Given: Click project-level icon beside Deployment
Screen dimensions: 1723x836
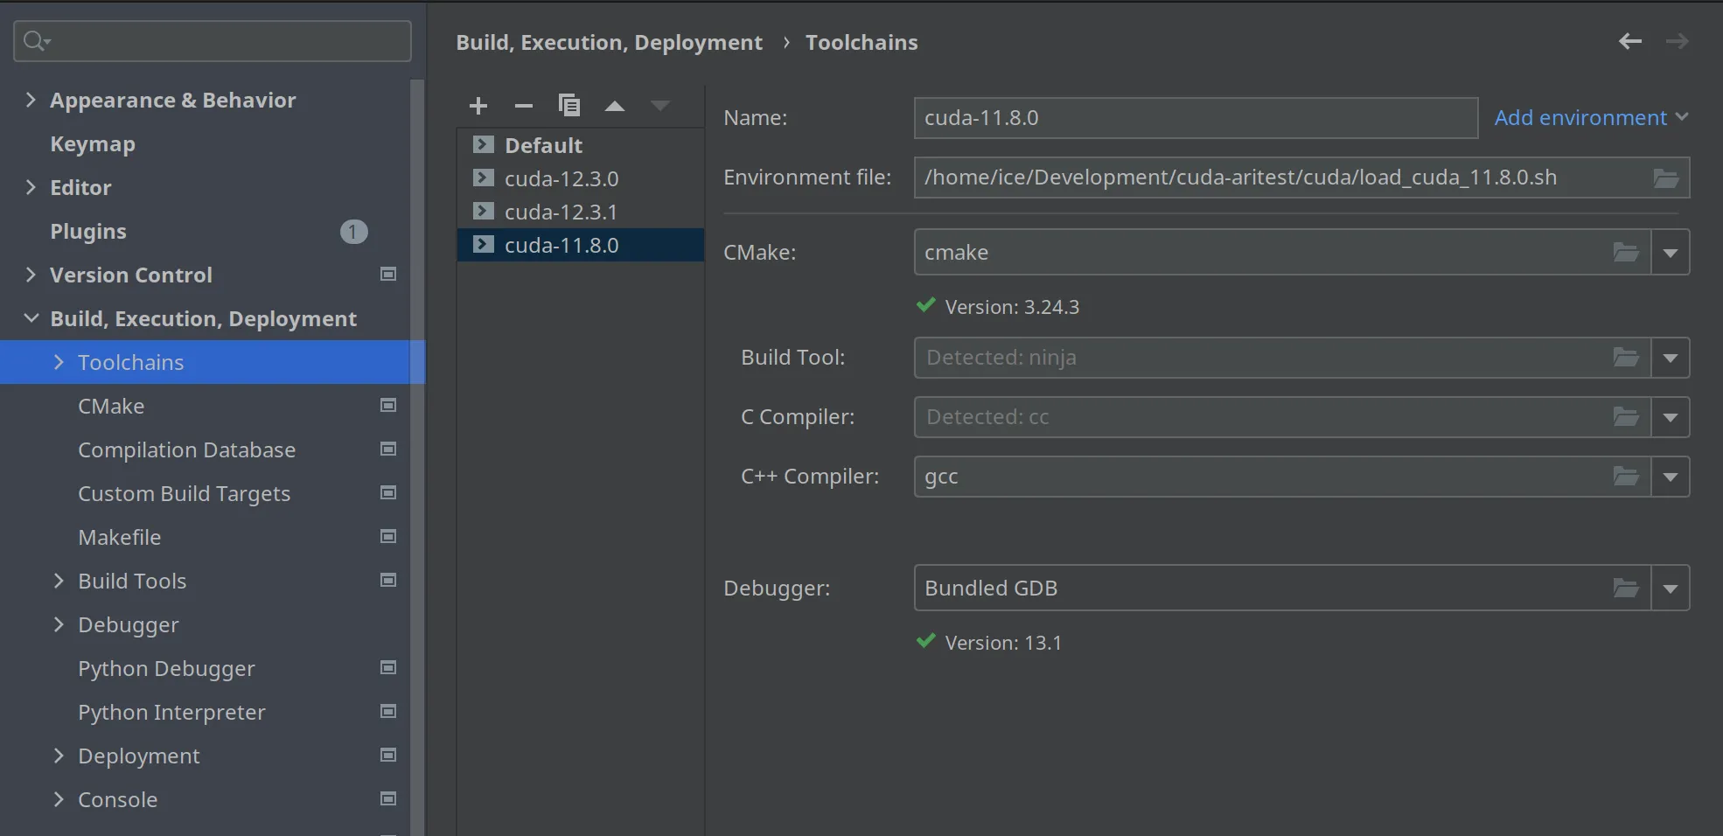Looking at the screenshot, I should [x=388, y=756].
